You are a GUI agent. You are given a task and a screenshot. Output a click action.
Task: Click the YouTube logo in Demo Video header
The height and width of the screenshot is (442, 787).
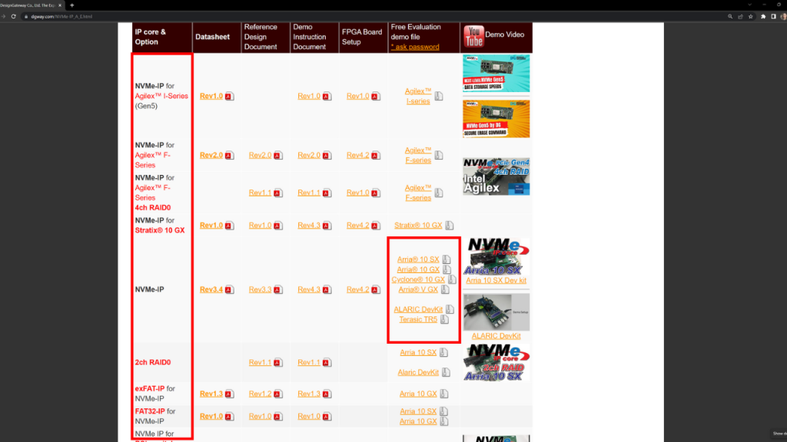click(473, 36)
